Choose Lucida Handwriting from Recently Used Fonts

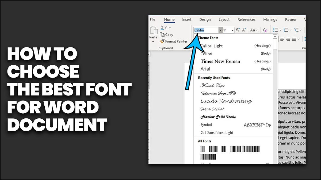[226, 101]
